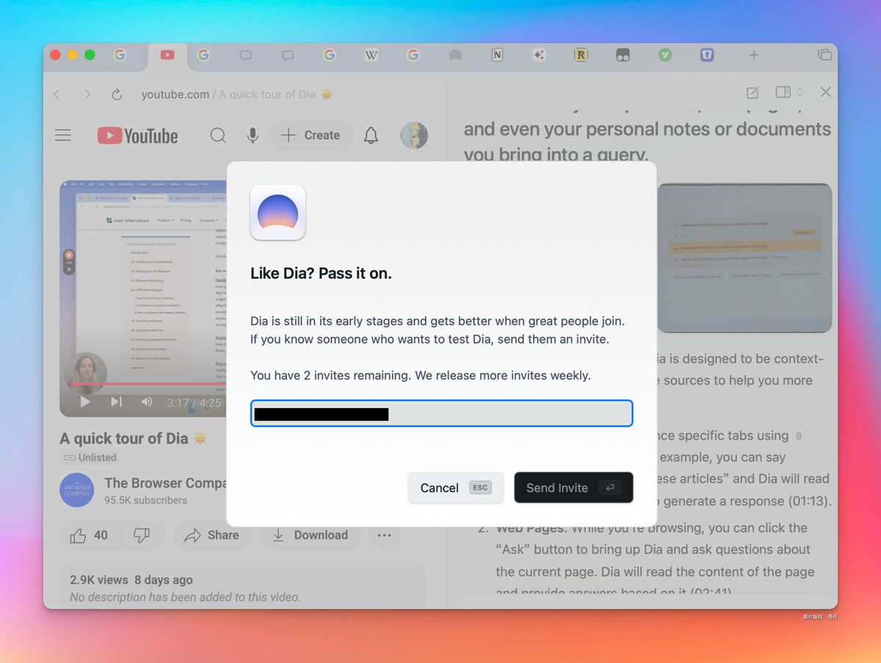This screenshot has width=881, height=663.
Task: Play the video with play button
Action: pyautogui.click(x=85, y=402)
